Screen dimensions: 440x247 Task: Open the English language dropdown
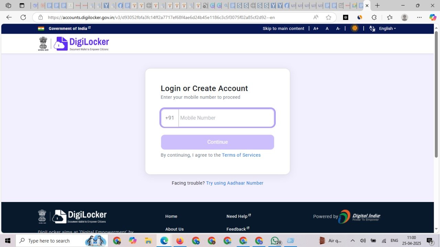[387, 29]
